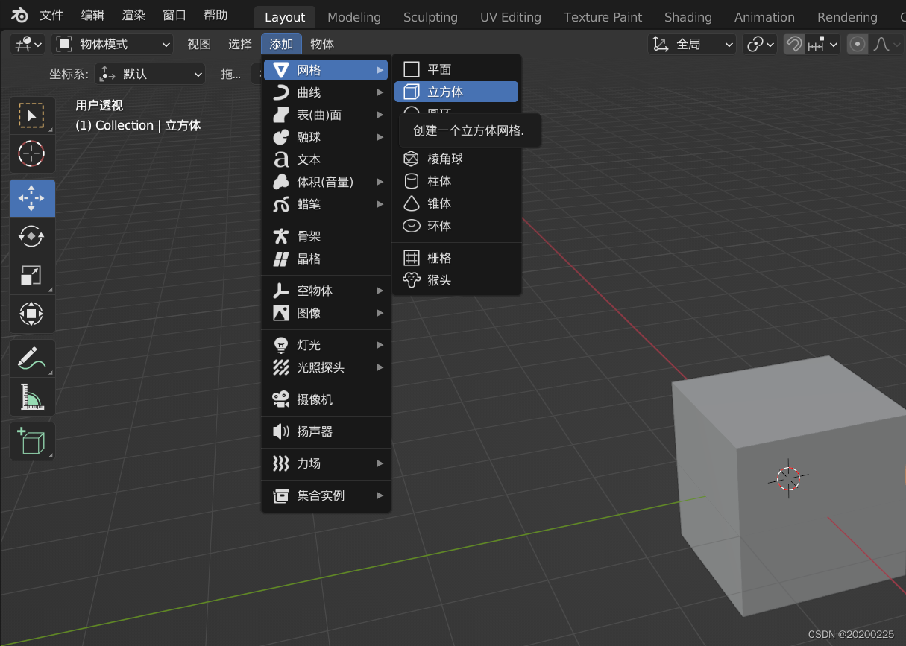
Task: Add a 棱角球 ico sphere mesh
Action: coord(456,159)
